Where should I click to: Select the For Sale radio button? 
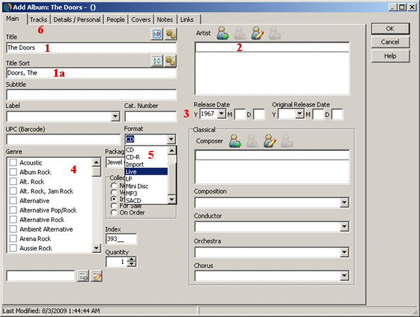114,205
